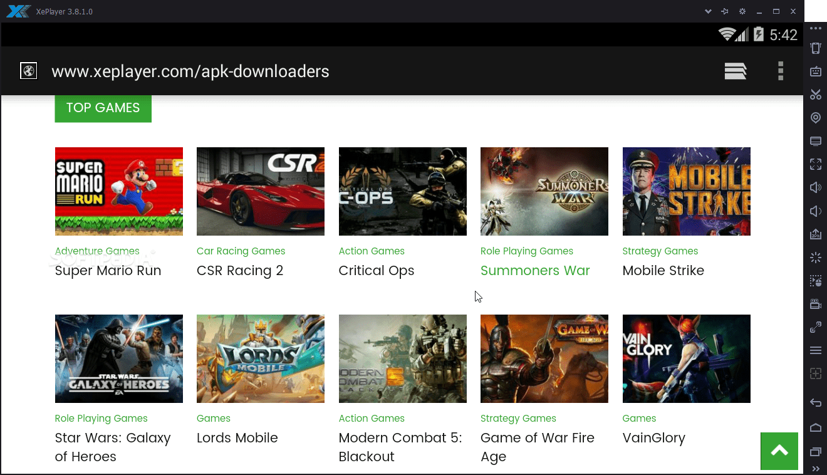Viewport: 827px width, 475px height.
Task: Click the Android back arrow icon
Action: (815, 402)
